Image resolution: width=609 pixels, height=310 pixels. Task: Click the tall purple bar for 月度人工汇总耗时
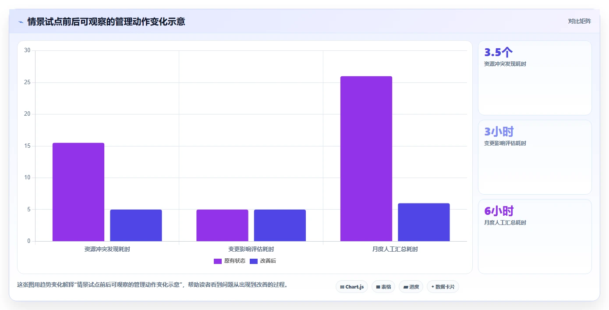point(366,159)
